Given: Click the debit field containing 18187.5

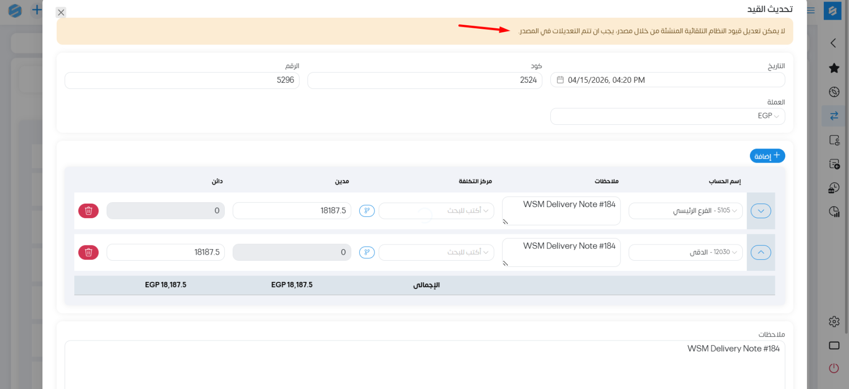Looking at the screenshot, I should click(292, 211).
